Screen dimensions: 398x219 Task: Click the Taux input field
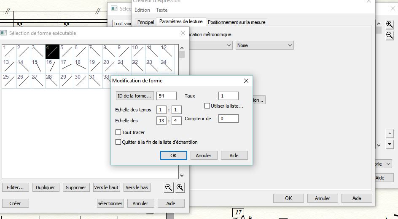click(228, 96)
